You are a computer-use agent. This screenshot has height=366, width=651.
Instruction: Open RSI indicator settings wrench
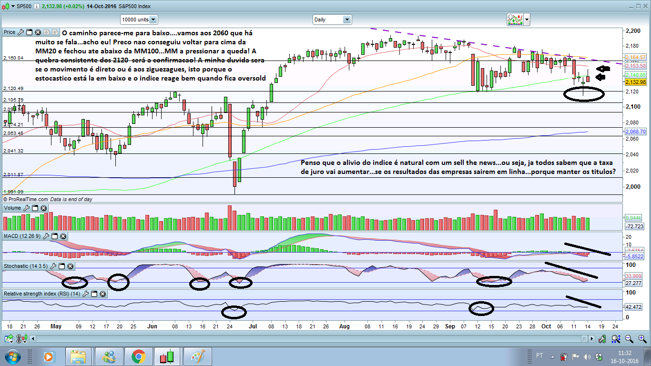[x=86, y=294]
